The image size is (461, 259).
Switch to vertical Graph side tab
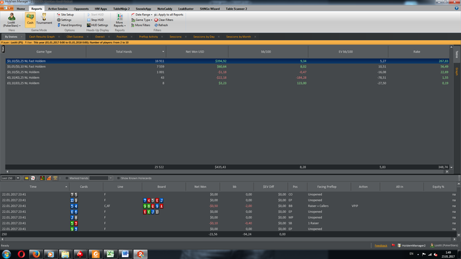click(x=457, y=71)
